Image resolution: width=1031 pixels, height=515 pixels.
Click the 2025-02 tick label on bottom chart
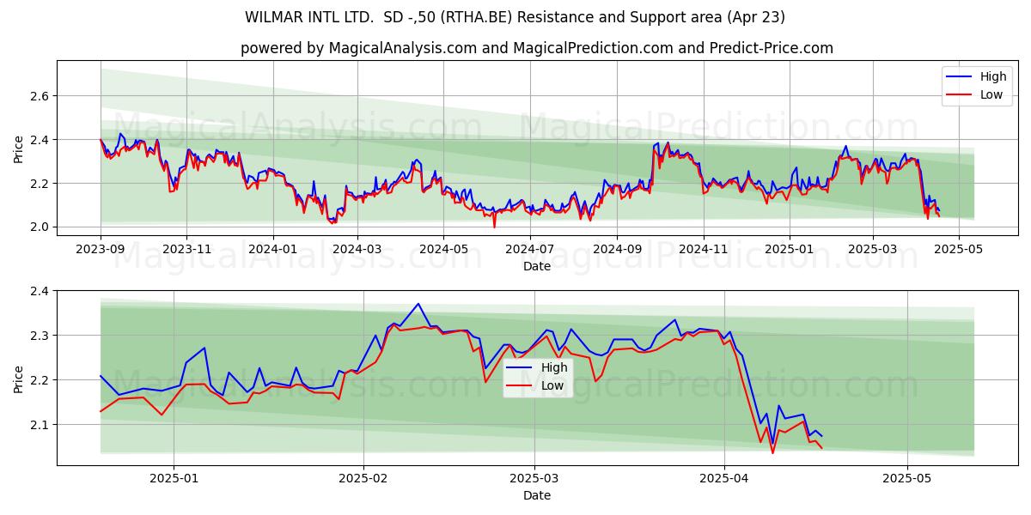(363, 479)
